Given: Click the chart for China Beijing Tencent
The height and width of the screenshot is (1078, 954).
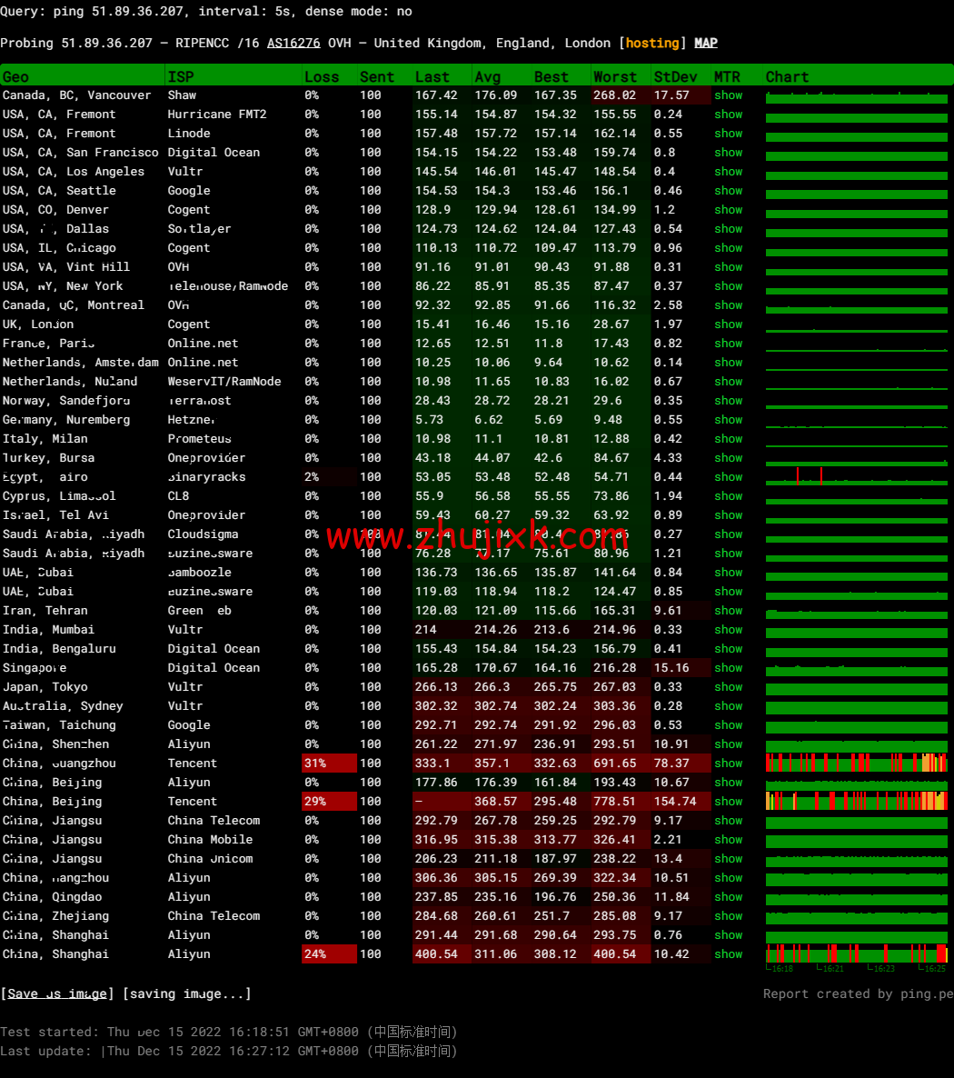Looking at the screenshot, I should coord(857,801).
